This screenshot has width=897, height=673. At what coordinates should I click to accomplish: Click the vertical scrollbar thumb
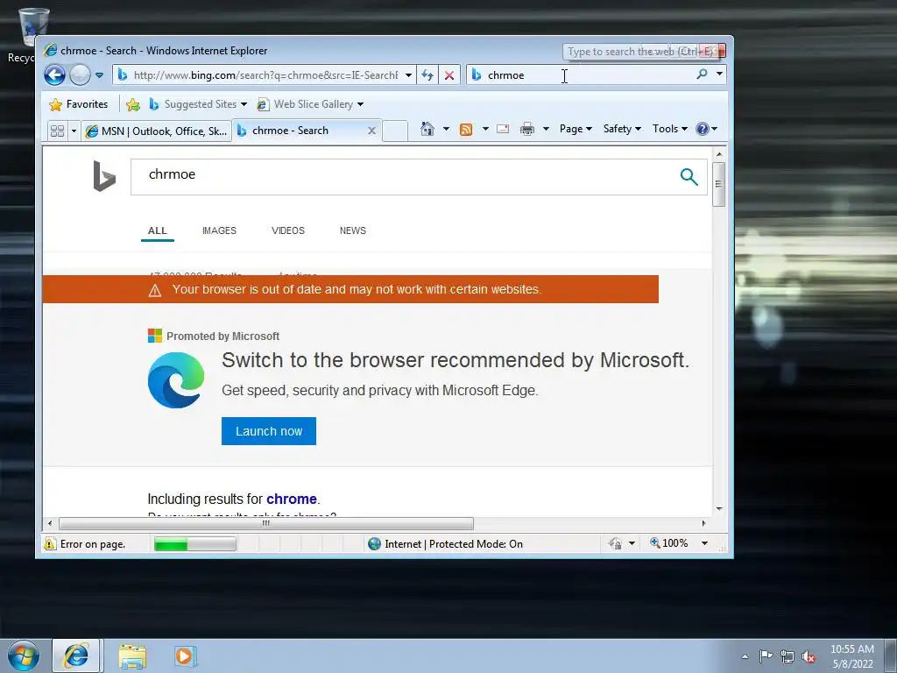click(x=719, y=184)
